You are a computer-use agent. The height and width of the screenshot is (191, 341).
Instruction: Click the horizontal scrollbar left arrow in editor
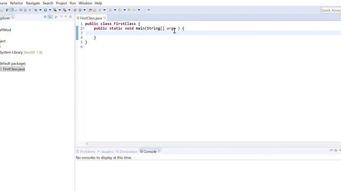click(87, 144)
